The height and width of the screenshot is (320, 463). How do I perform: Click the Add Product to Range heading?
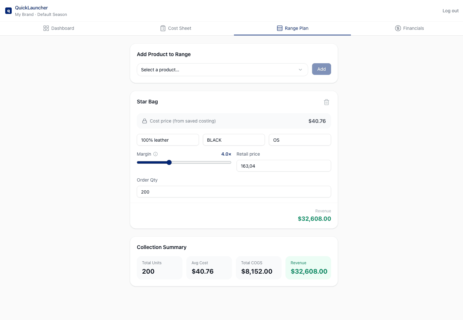click(164, 54)
